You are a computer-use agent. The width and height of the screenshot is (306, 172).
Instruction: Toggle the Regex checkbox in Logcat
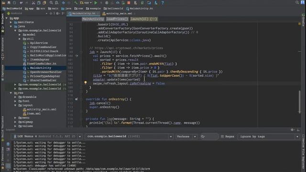pyautogui.click(x=222, y=137)
